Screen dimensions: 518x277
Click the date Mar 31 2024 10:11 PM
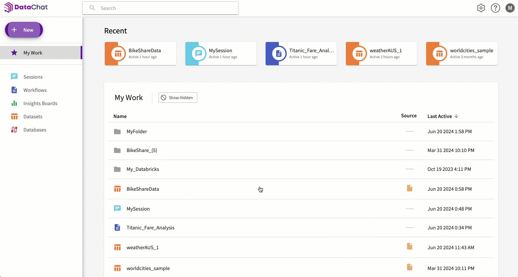451,268
